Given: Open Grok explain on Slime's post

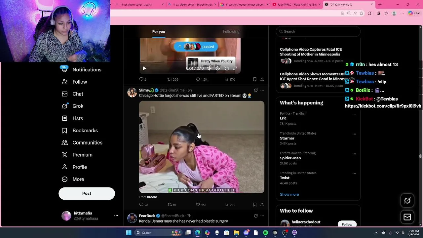Looking at the screenshot, I should click(255, 90).
